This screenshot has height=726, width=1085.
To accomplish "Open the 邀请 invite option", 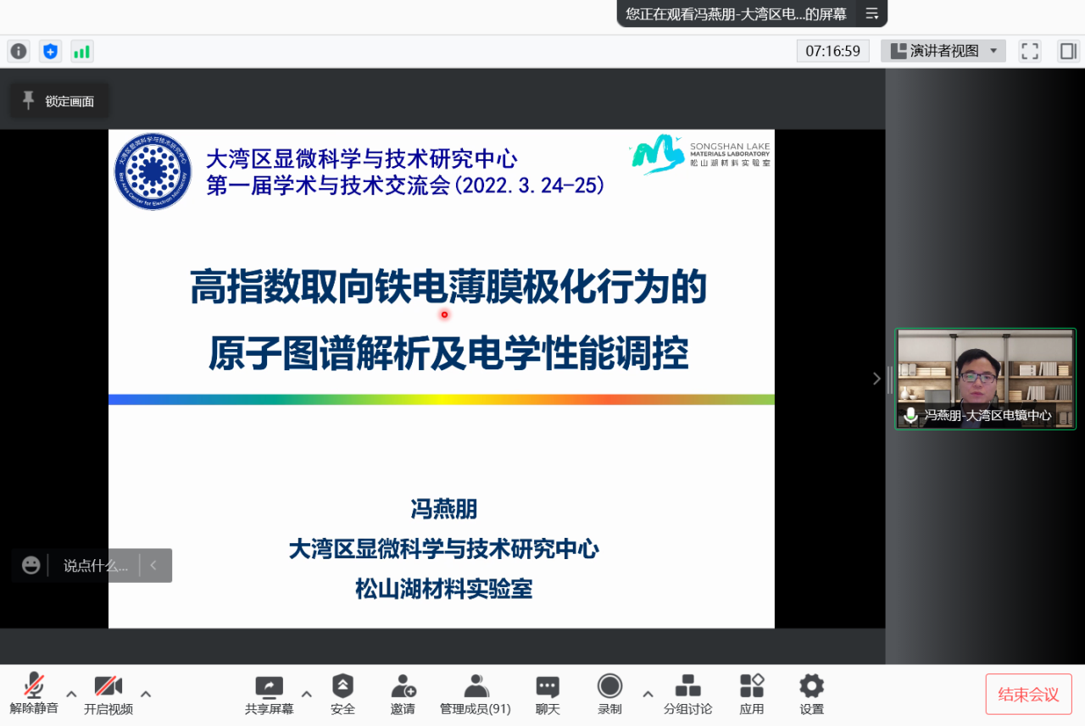I will coord(403,694).
